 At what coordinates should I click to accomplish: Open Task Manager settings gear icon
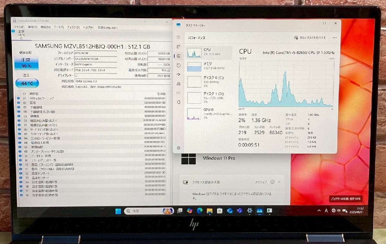click(x=179, y=148)
